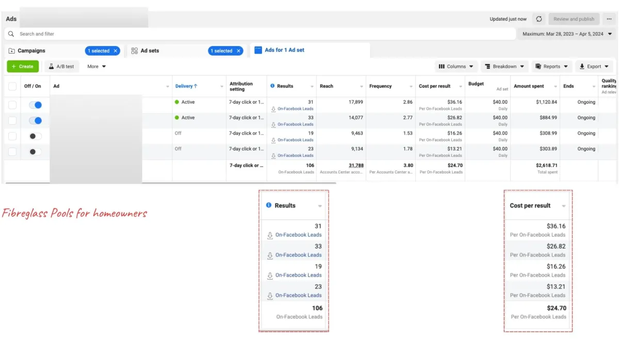
Task: Clear the Campaigns 1 selected filter X
Action: coord(116,51)
